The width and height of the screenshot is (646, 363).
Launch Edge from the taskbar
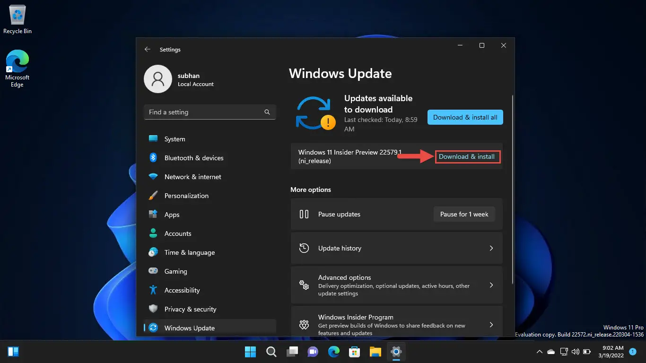[333, 352]
